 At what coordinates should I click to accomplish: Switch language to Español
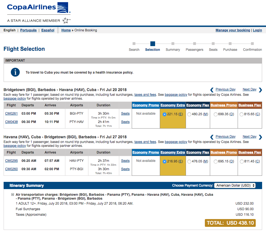48,30
